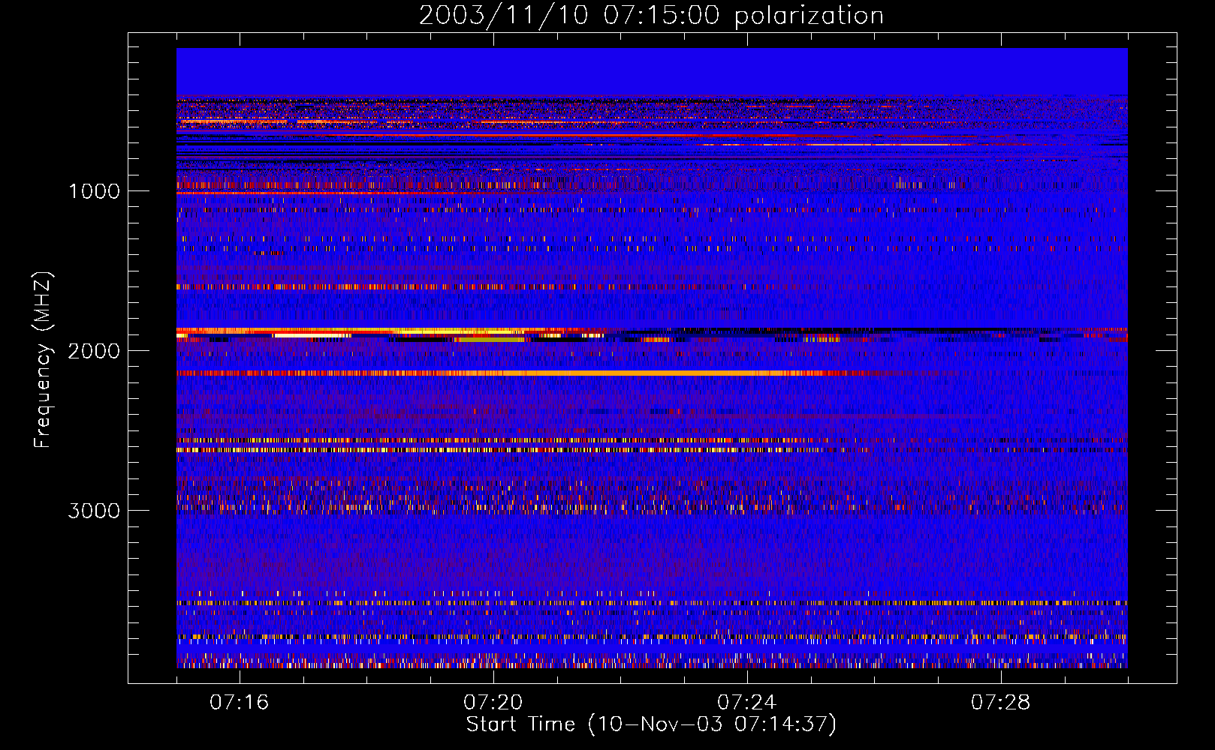
Task: Click the 07:28 time tick label
Action: (x=1000, y=702)
